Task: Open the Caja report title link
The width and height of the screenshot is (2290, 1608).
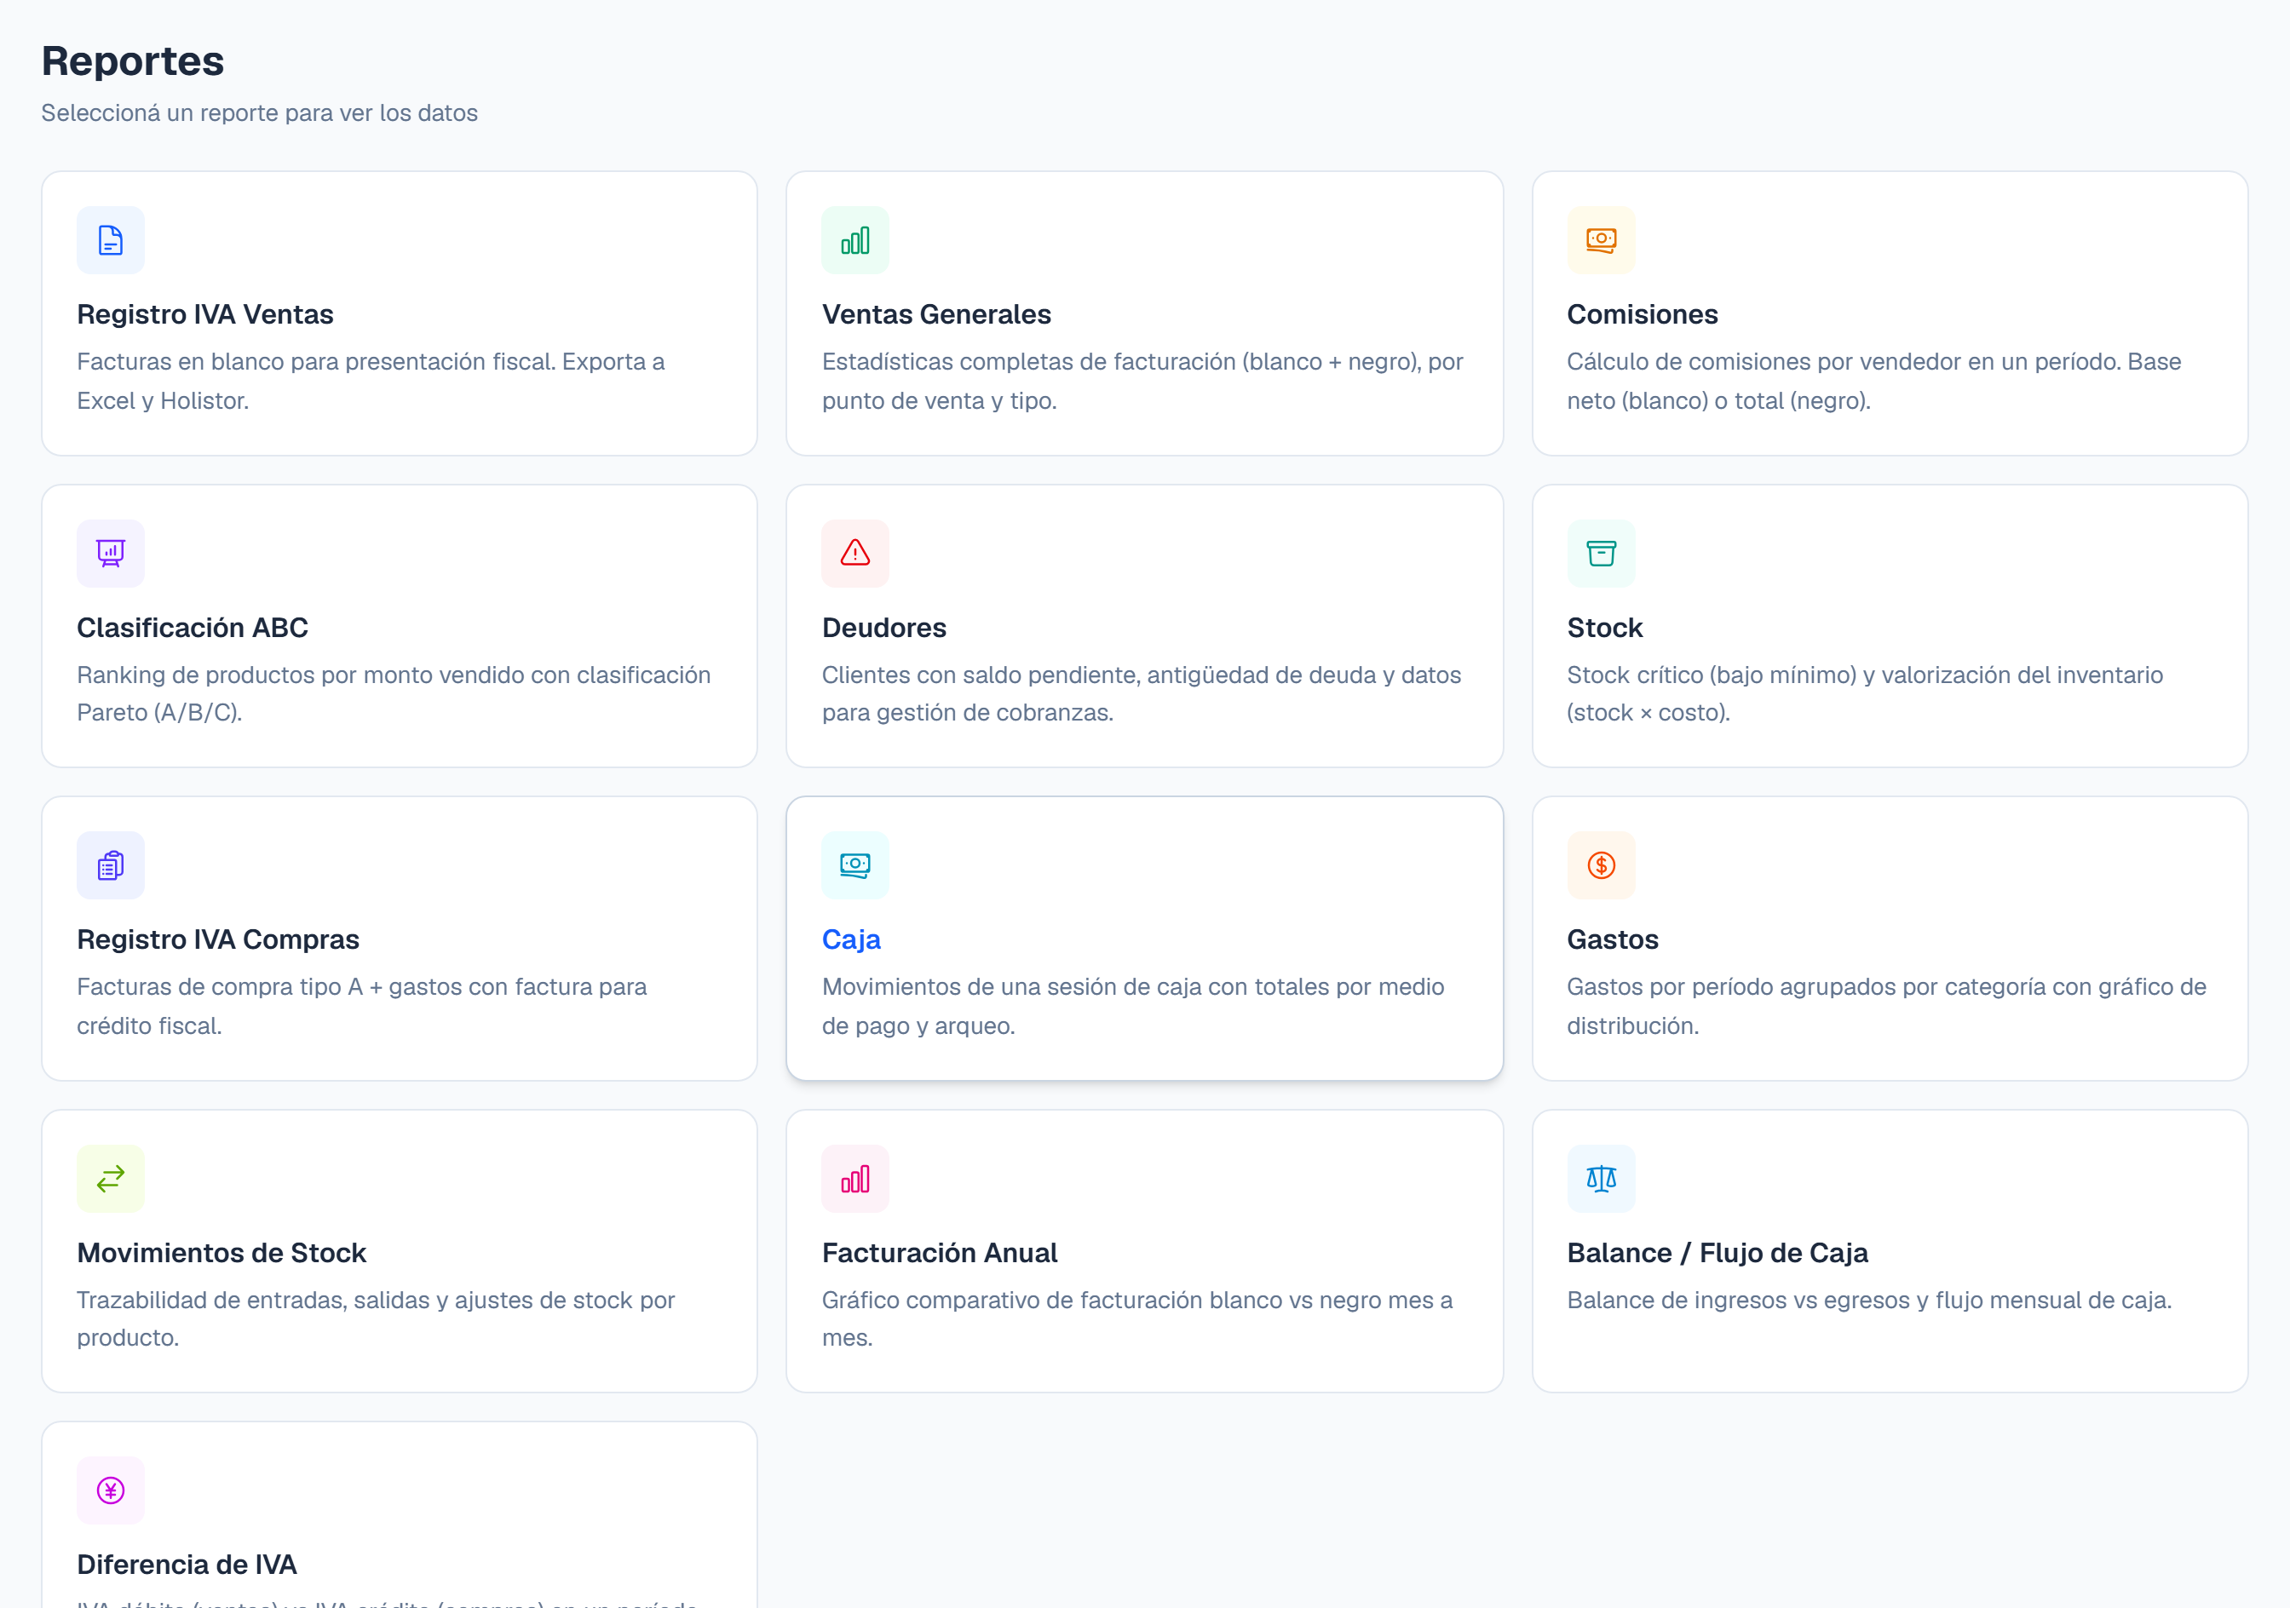Action: pos(851,939)
